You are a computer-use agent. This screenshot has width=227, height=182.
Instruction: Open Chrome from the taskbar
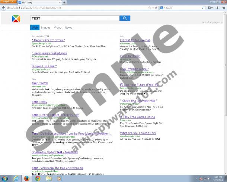[x=38, y=178]
